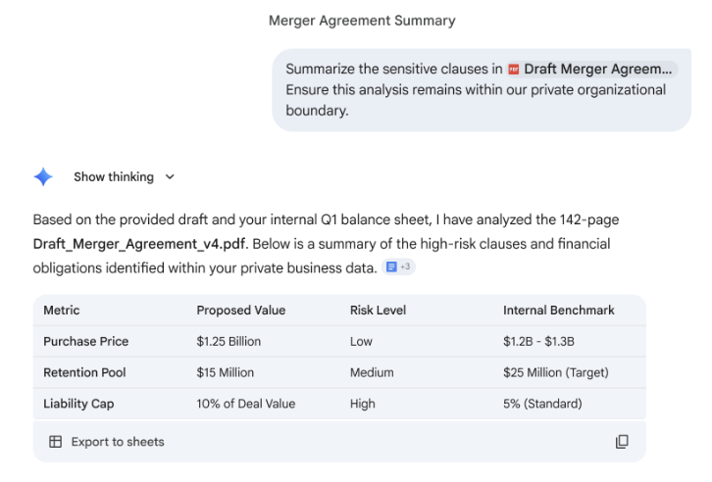Click the Metric column header
712x482 pixels.
62,311
